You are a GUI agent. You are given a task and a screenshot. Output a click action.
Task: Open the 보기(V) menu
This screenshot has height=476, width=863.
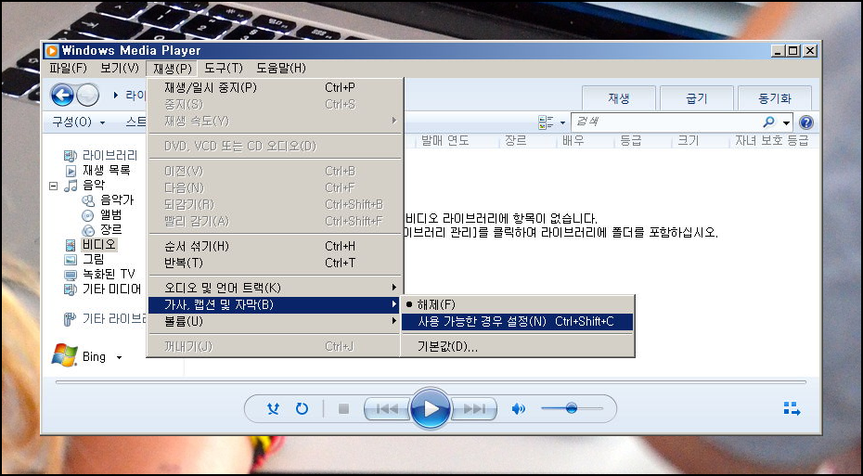120,69
